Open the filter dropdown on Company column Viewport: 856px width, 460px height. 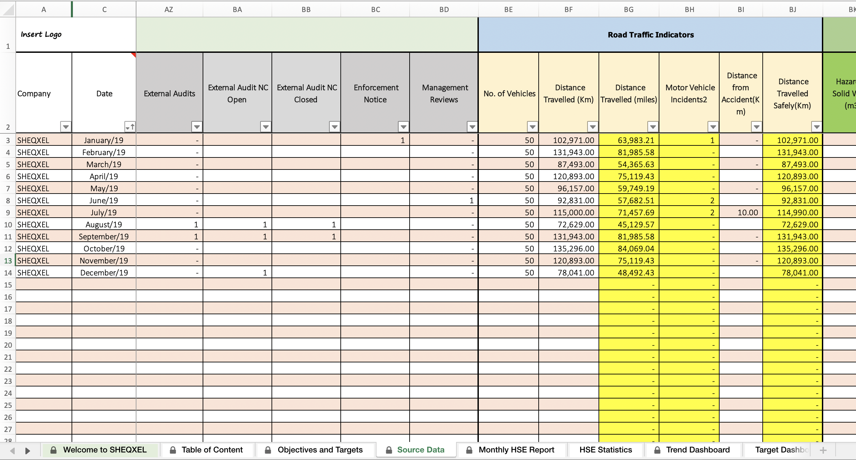[x=66, y=127]
